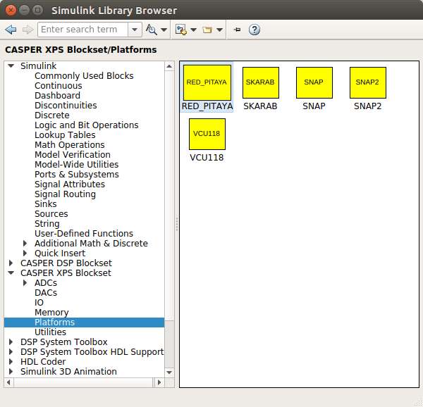Image resolution: width=423 pixels, height=407 pixels.
Task: Select the Sources library
Action: click(x=51, y=214)
